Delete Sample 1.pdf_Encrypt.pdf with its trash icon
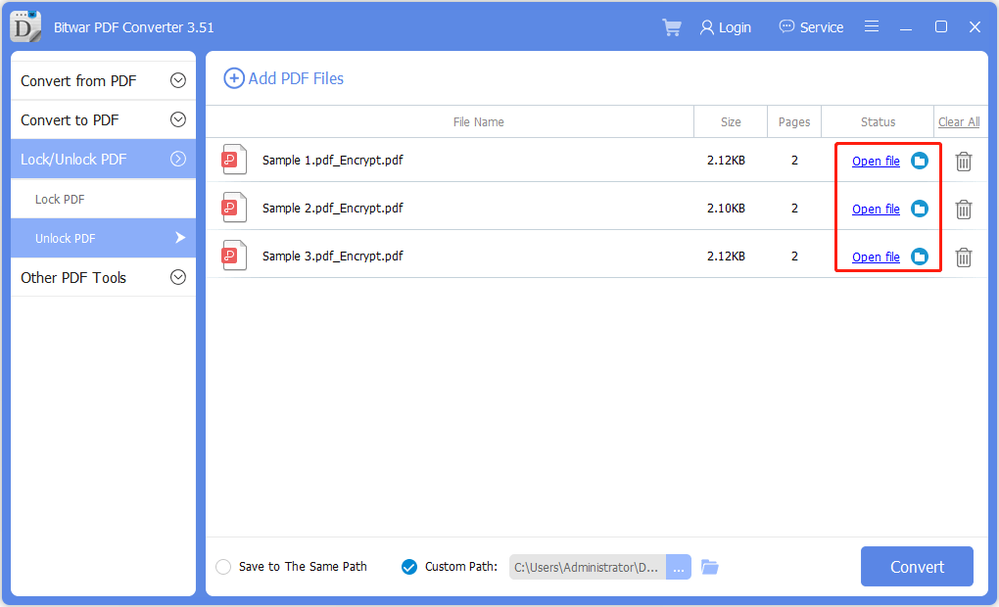Screen dimensions: 999x607 click(x=963, y=161)
